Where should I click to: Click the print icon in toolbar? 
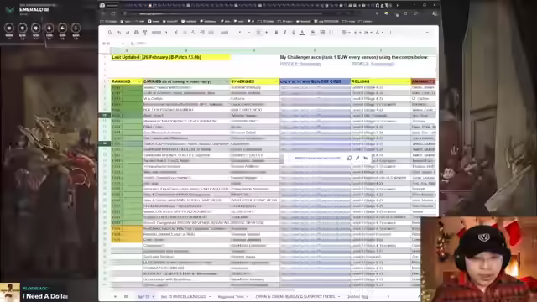click(x=136, y=33)
